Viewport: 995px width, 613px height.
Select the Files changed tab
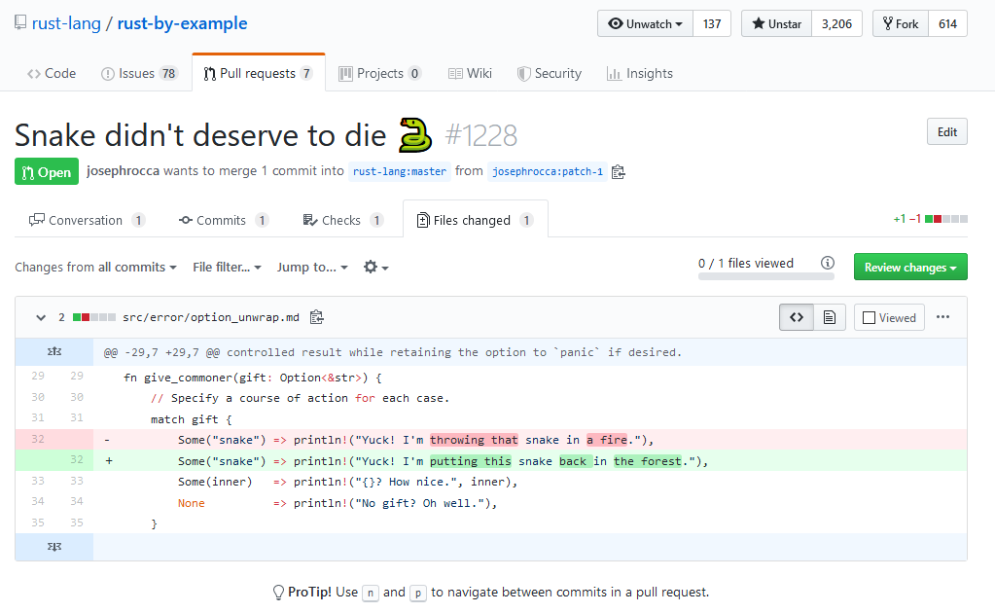[476, 220]
